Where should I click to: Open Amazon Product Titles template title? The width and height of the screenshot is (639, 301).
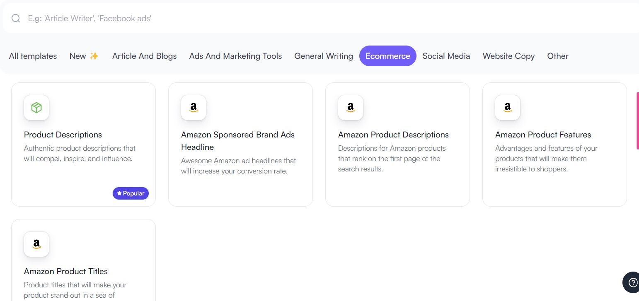tap(66, 271)
